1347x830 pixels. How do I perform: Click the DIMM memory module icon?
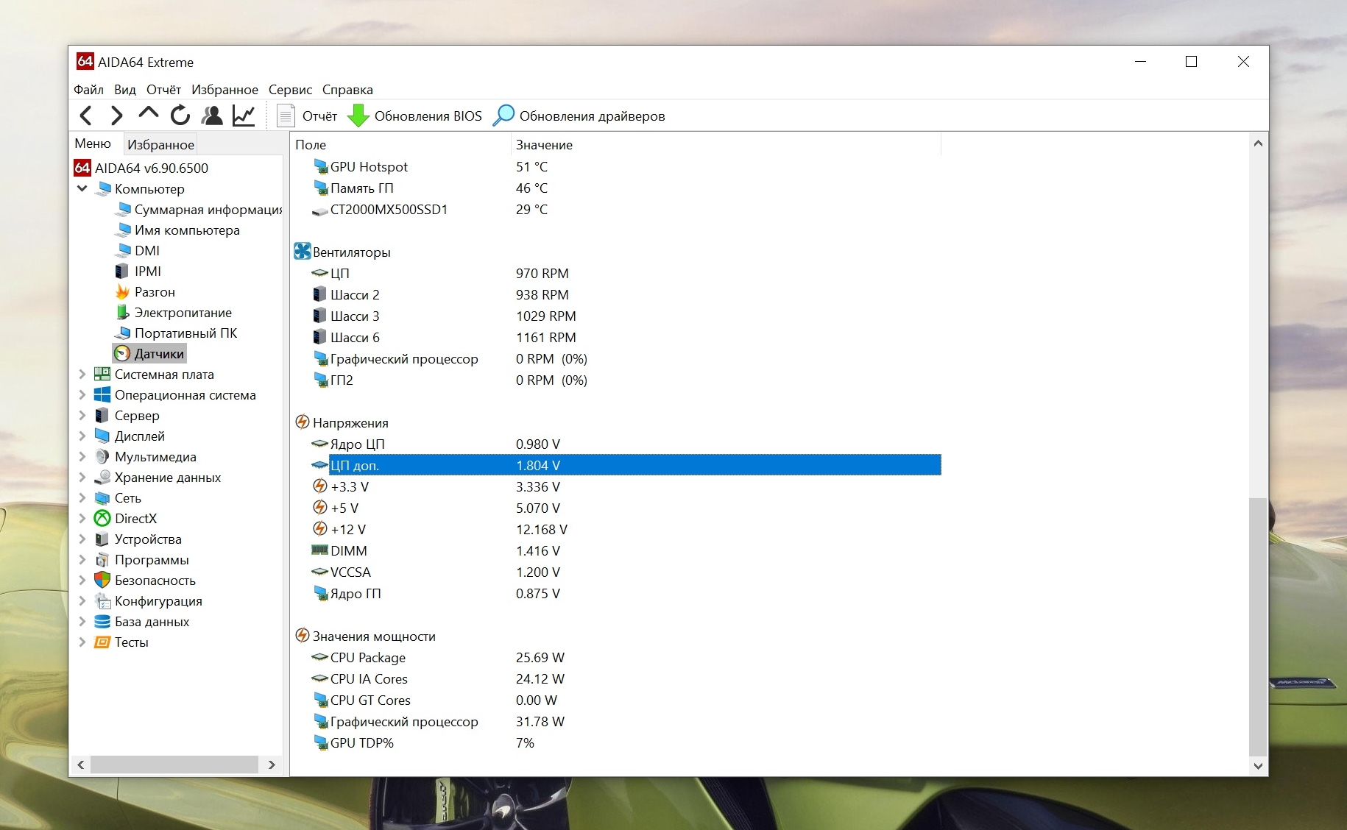coord(319,550)
